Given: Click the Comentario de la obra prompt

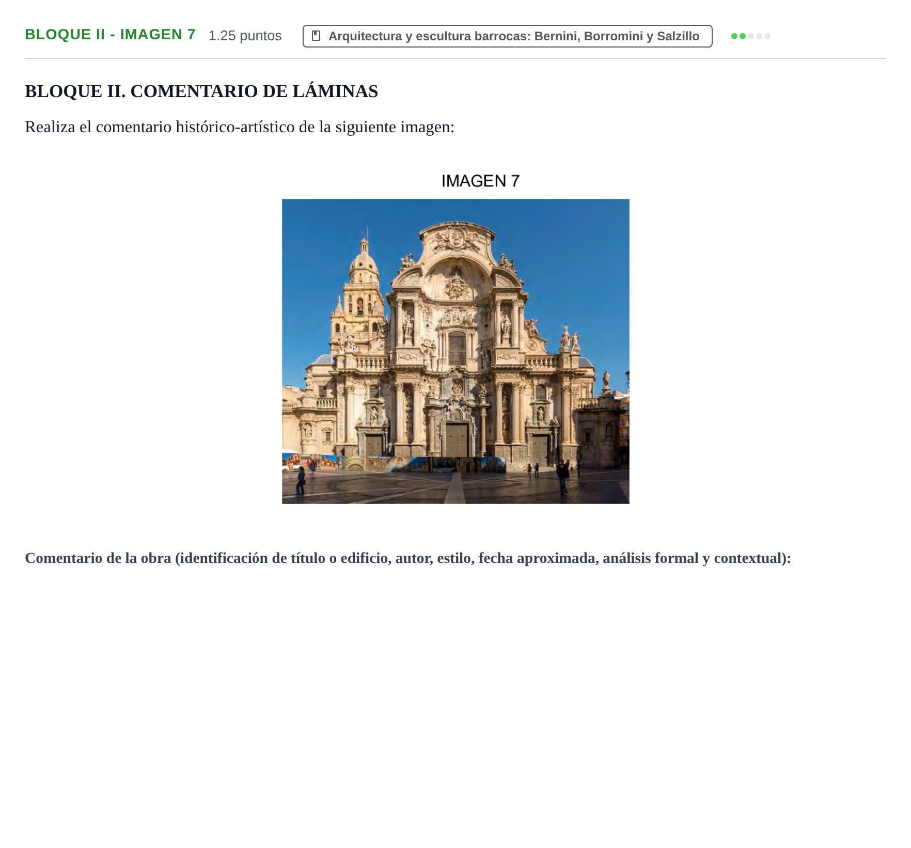Looking at the screenshot, I should click(408, 558).
